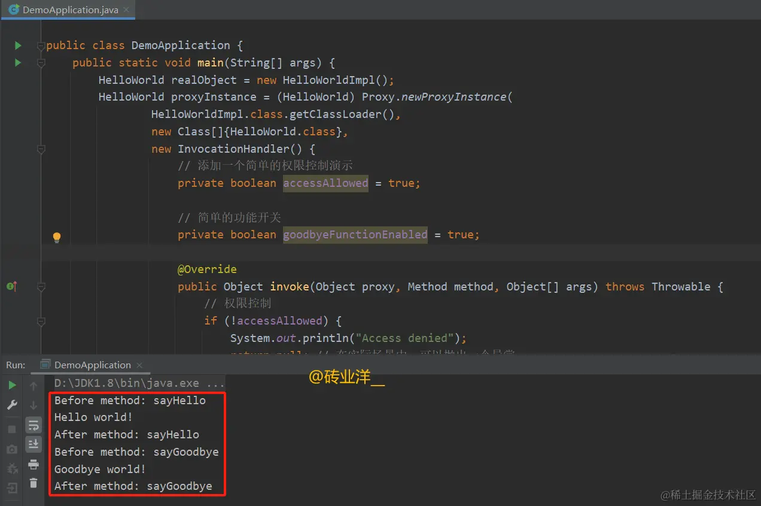Toggle scroll-to-end in the console

pyautogui.click(x=34, y=444)
